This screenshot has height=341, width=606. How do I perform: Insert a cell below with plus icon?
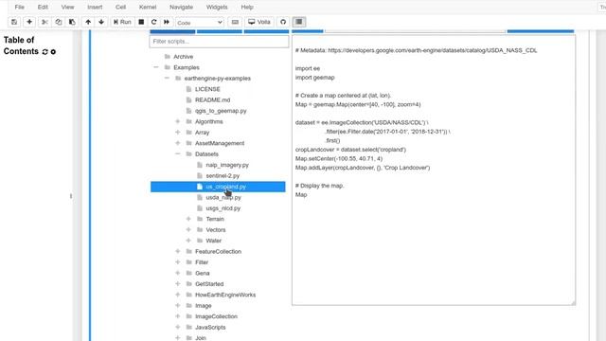tap(29, 22)
